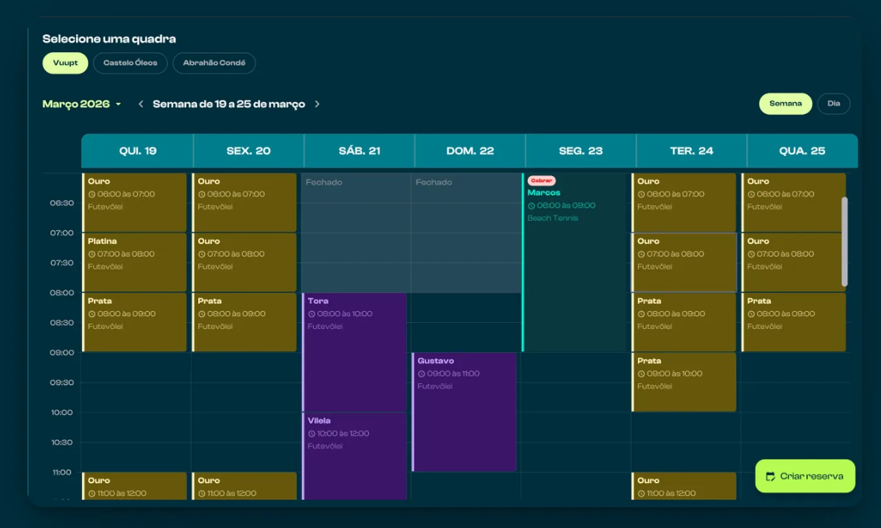Switch to Semana view

click(x=785, y=104)
